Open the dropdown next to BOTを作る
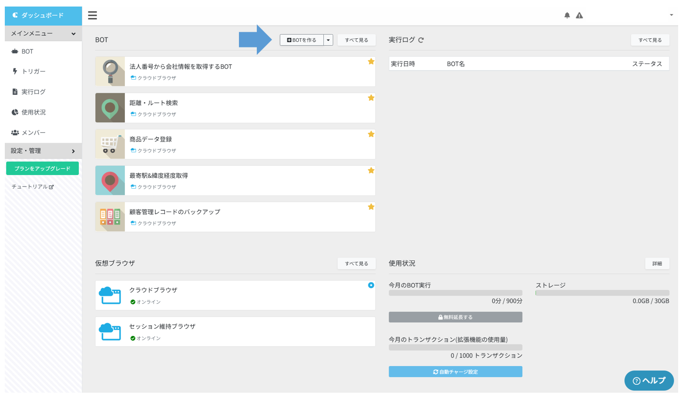This screenshot has width=682, height=394. (x=329, y=40)
